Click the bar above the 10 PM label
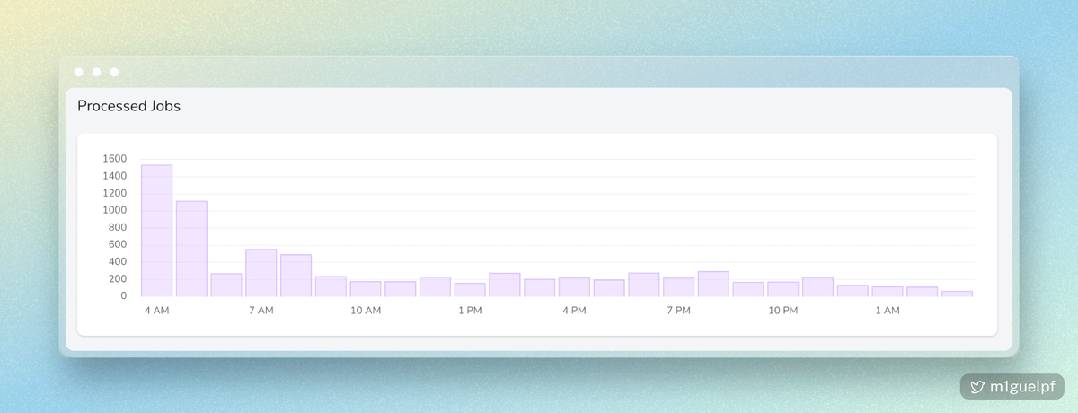 coord(782,289)
